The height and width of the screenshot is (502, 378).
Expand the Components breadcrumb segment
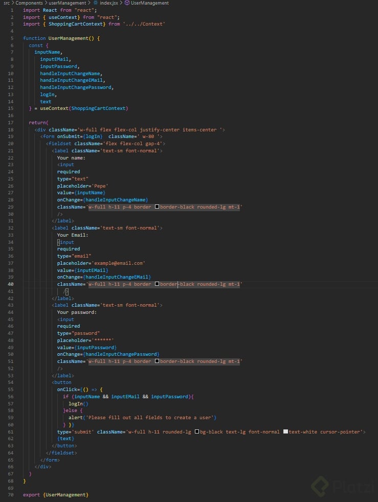pyautogui.click(x=29, y=3)
